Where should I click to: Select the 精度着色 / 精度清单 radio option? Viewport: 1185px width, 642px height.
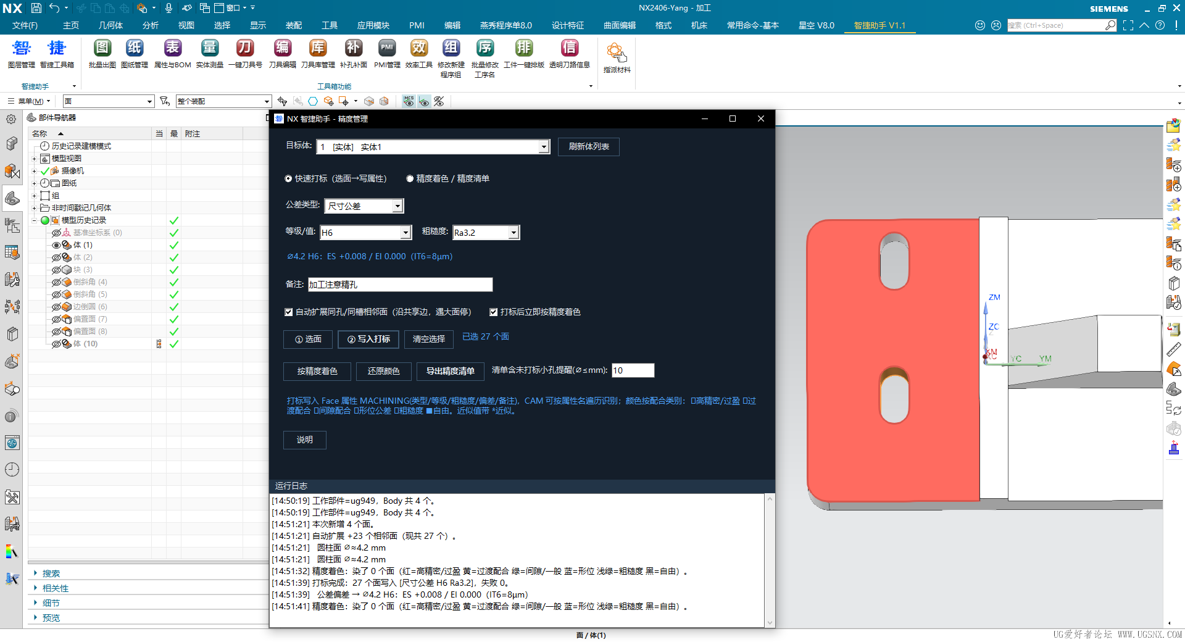point(410,178)
